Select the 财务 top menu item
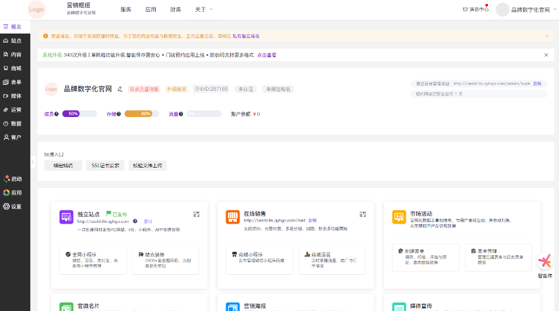Screen dimensions: 559x311 coord(176,10)
